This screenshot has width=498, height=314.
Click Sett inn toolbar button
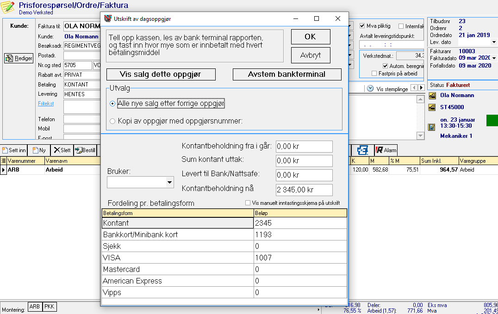tap(14, 150)
